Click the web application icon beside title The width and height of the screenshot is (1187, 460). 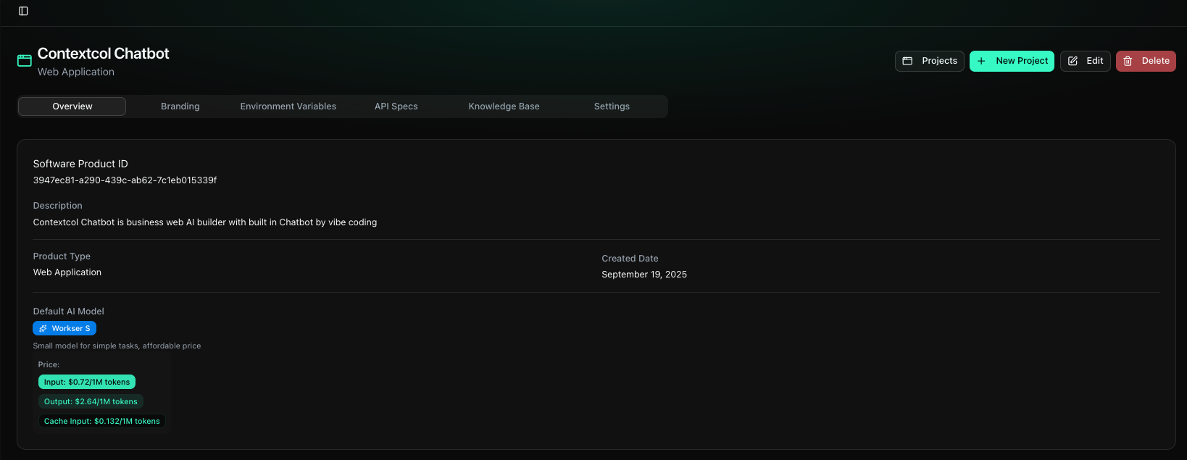point(25,61)
